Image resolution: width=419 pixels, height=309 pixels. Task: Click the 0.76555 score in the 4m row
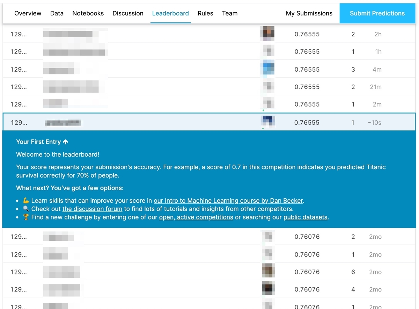[x=307, y=70]
